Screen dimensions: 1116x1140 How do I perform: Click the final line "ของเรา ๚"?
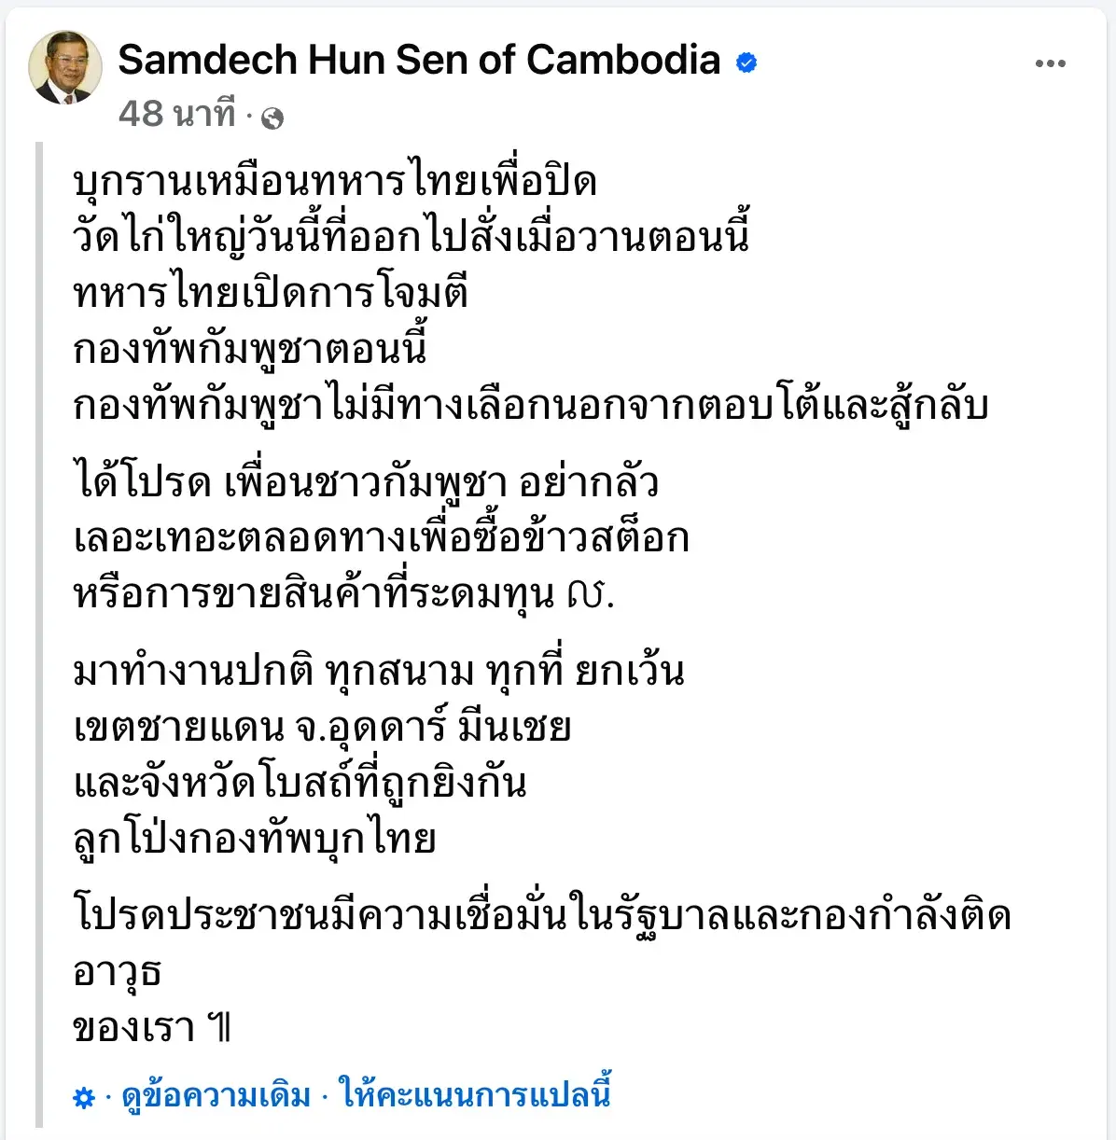click(152, 1029)
